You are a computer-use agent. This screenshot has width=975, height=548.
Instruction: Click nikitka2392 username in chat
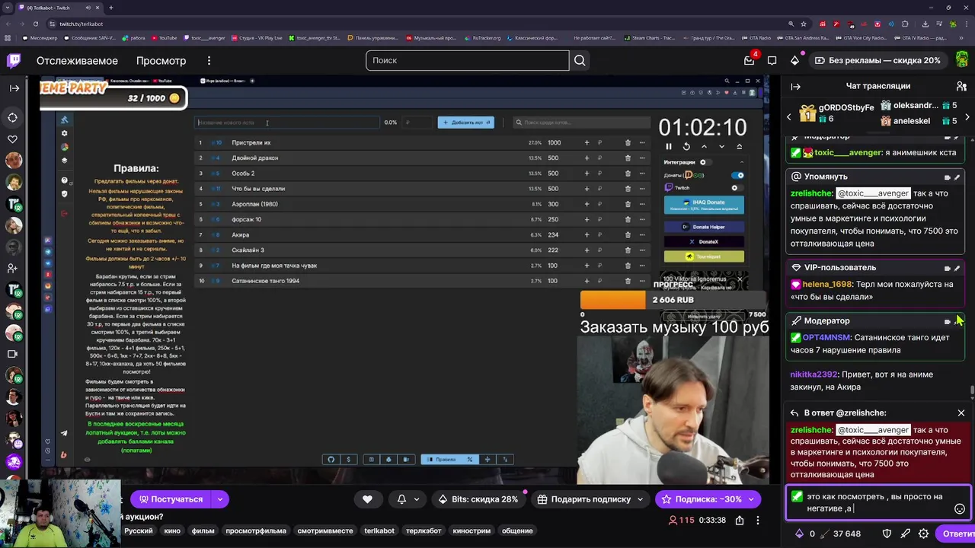pos(814,374)
